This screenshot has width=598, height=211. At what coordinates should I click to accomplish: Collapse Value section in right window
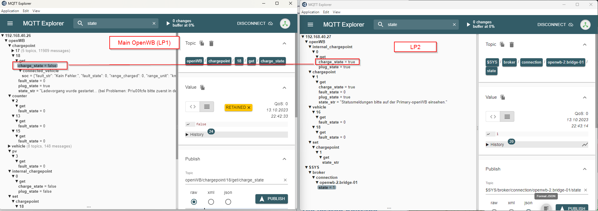[585, 98]
